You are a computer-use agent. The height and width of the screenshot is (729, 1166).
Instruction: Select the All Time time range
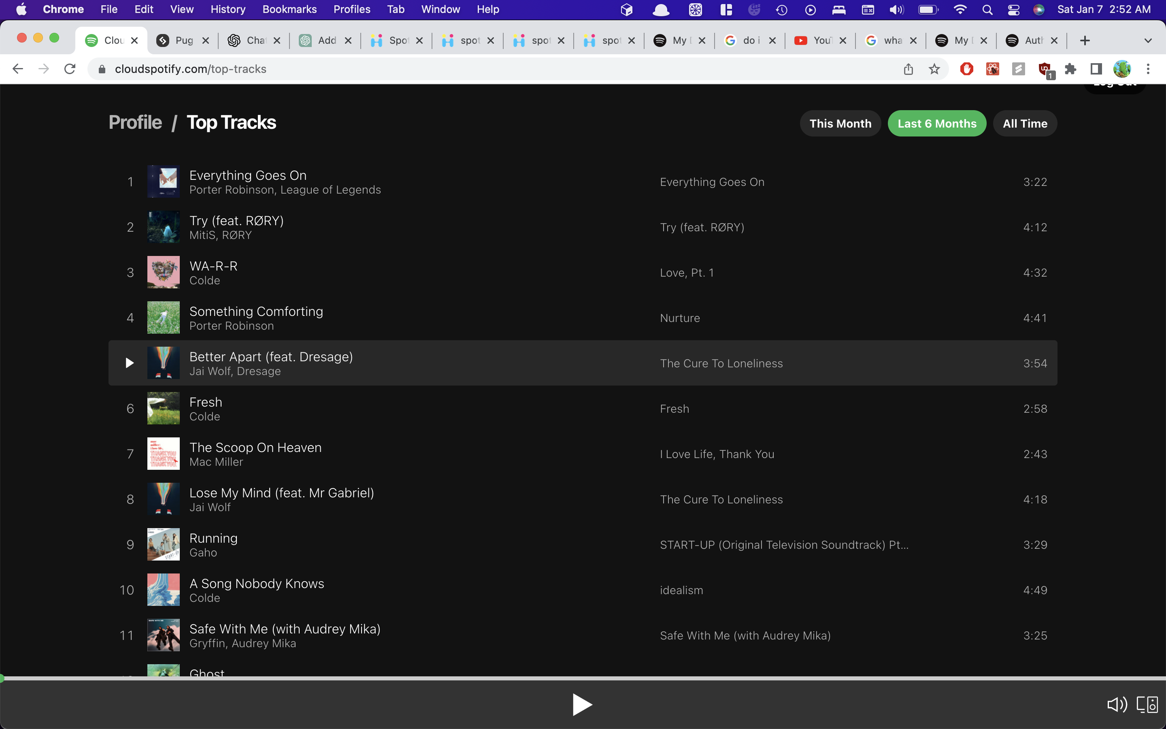[x=1024, y=124]
